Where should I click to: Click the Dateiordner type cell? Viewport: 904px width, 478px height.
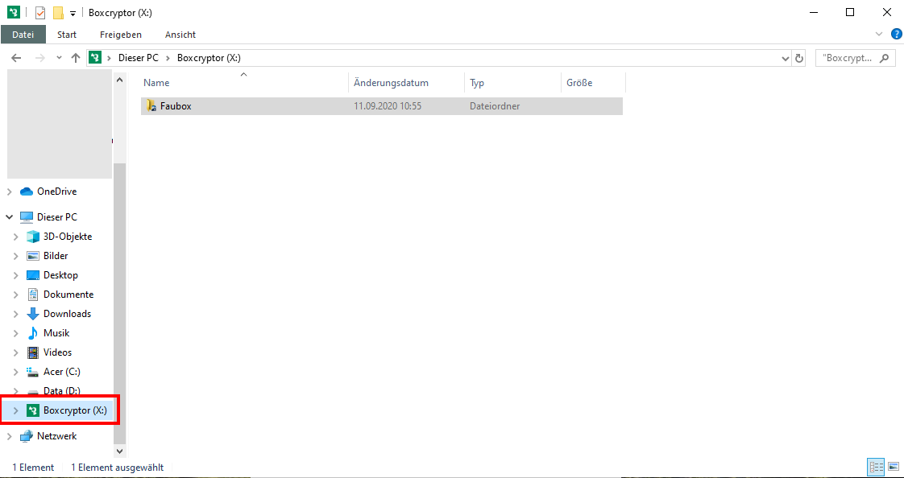[495, 106]
